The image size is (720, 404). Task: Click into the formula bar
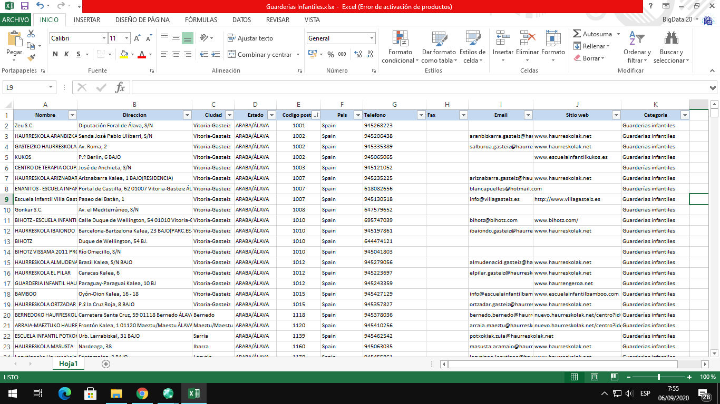(x=420, y=87)
